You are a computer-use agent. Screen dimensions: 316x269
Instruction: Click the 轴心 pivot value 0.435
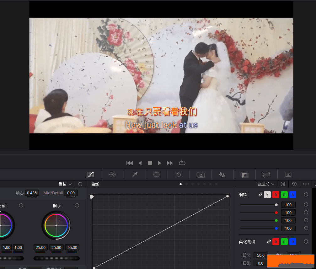(32, 193)
